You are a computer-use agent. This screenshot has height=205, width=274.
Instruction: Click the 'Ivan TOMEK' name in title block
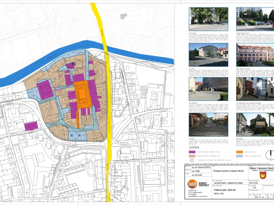pyautogui.click(x=196, y=171)
